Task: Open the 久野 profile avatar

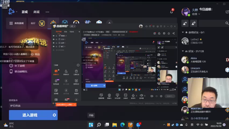Action: [x=185, y=12]
